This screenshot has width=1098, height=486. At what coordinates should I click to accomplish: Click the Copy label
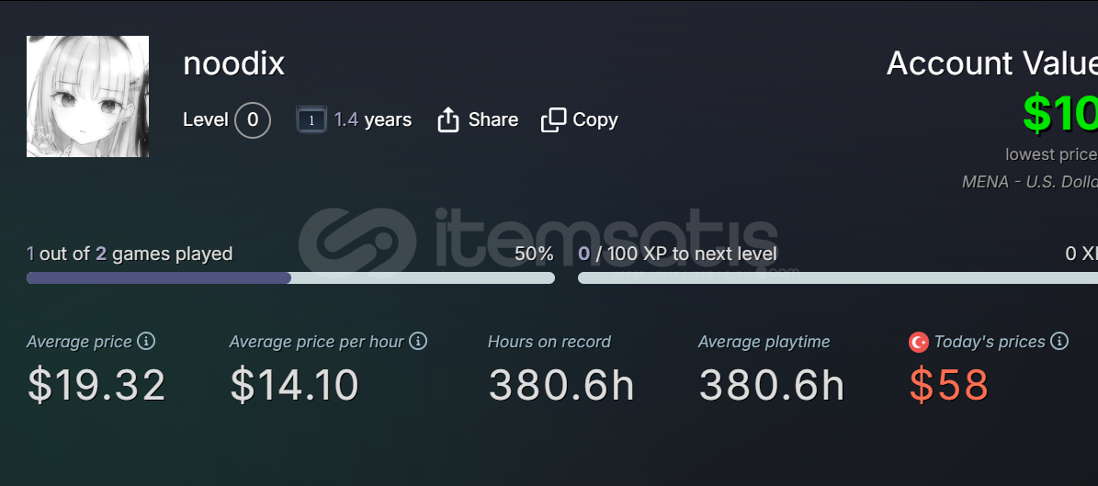click(x=595, y=119)
